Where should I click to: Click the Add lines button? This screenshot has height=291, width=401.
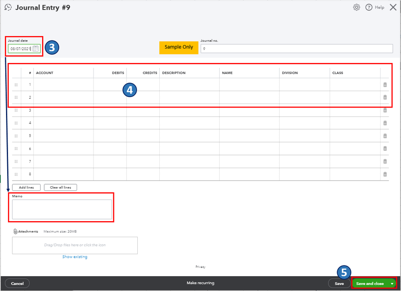click(26, 187)
